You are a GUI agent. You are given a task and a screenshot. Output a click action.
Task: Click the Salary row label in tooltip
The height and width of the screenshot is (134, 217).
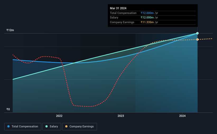click(114, 18)
